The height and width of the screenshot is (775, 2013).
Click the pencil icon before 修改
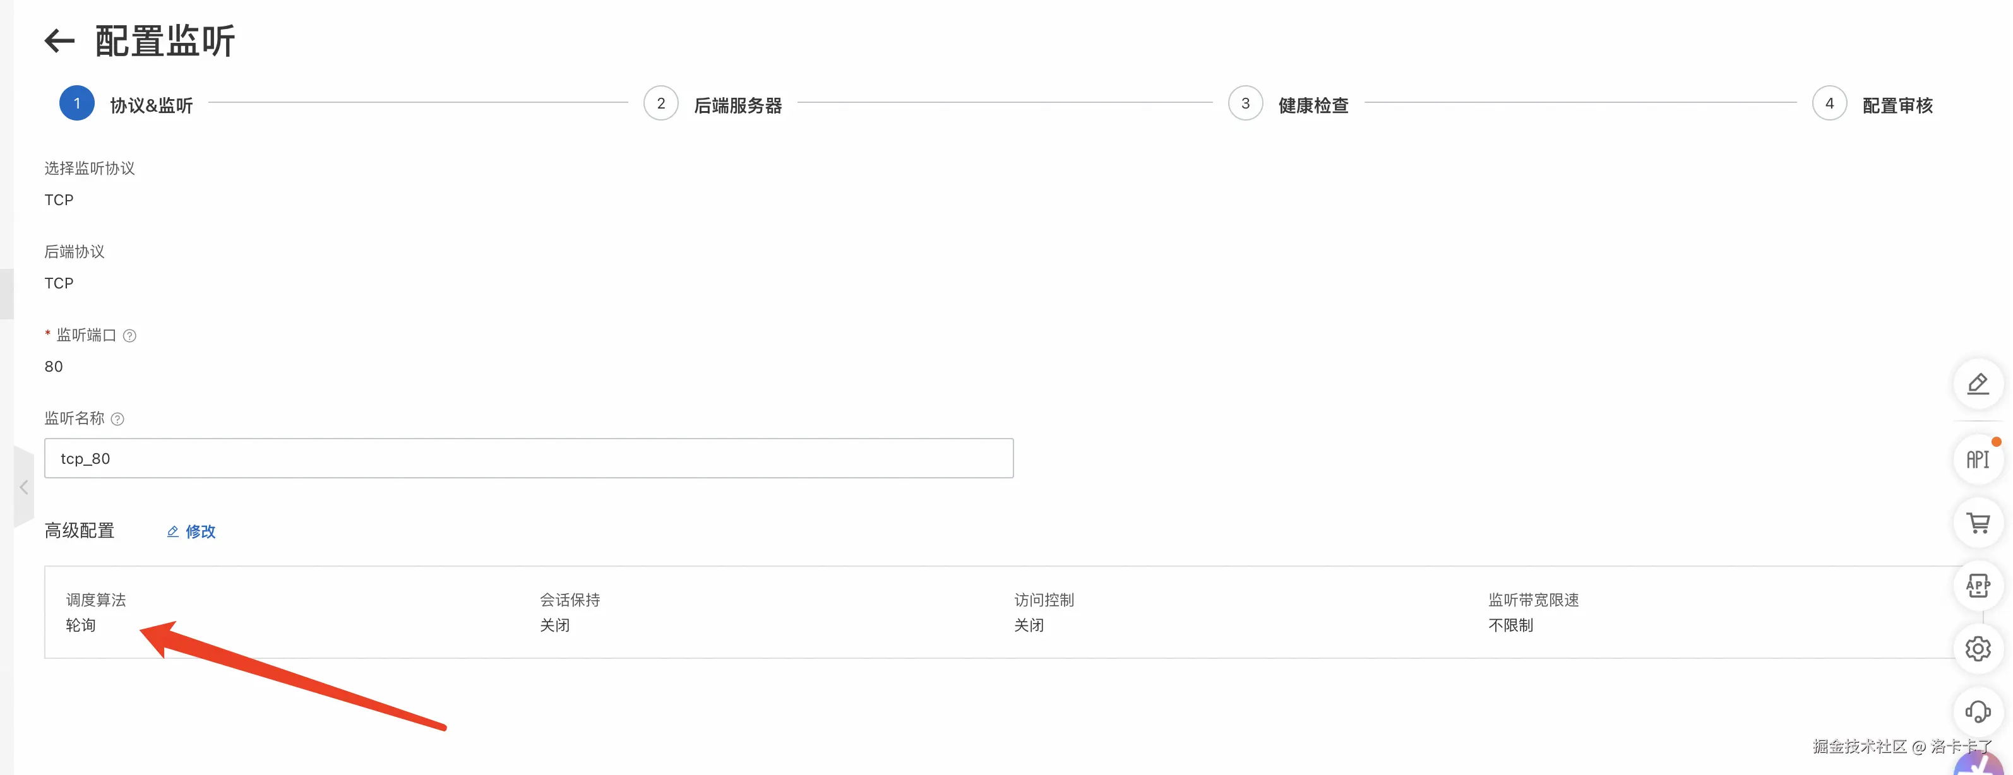coord(173,531)
